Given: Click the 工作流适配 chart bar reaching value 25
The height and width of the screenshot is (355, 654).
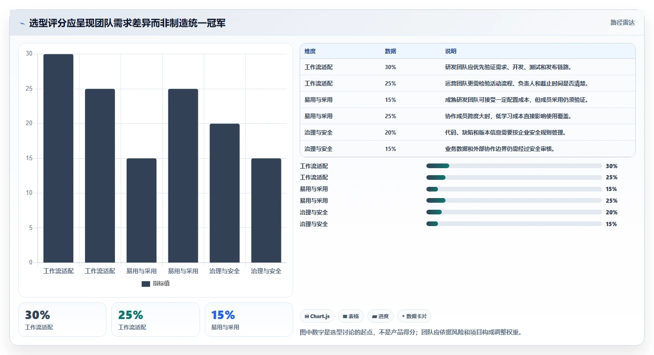Looking at the screenshot, I should [x=100, y=176].
